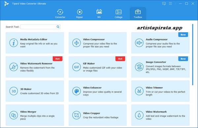
Task: Click the Video Trimmer scissors icon
Action: tap(139, 91)
